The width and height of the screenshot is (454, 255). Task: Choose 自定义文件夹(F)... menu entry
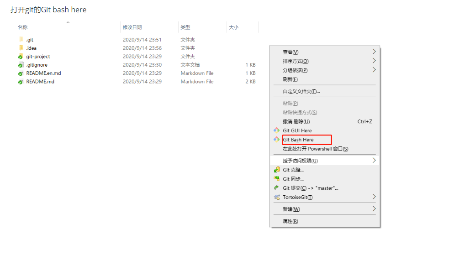click(324, 91)
